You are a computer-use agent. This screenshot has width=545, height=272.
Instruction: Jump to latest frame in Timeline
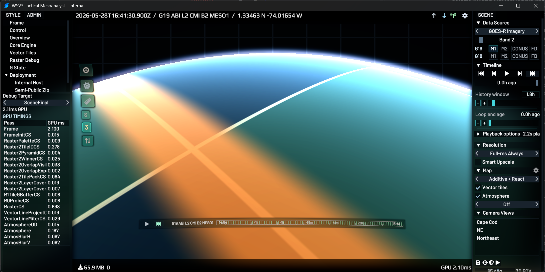pyautogui.click(x=533, y=73)
